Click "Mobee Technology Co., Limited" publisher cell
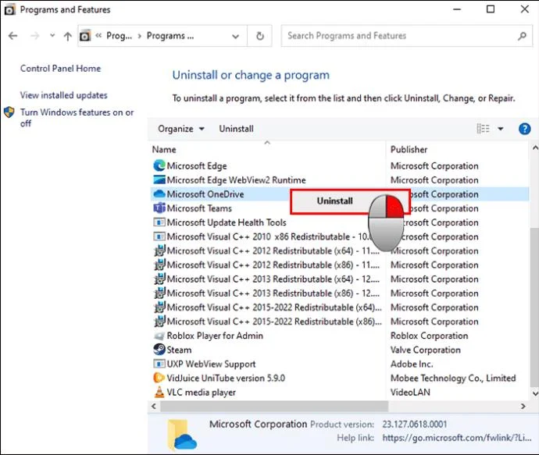539x455 pixels. [453, 378]
